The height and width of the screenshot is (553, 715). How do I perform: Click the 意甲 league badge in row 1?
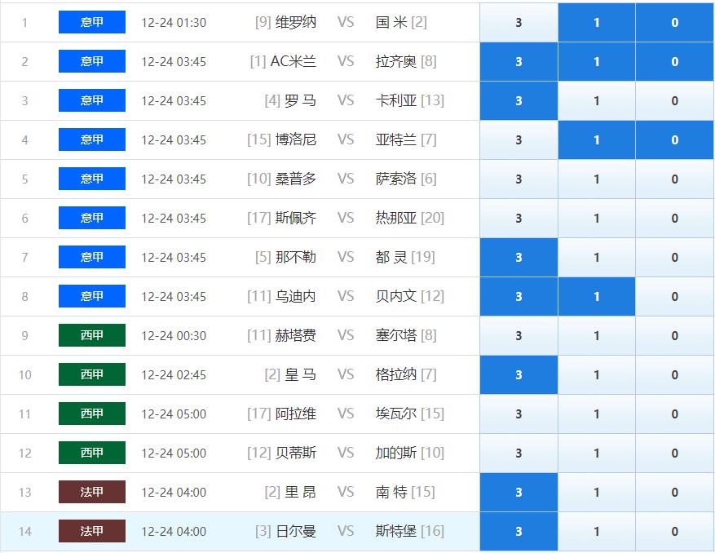pyautogui.click(x=92, y=22)
